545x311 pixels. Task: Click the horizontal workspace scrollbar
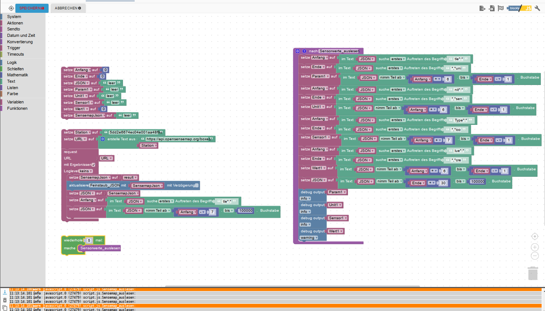(292, 287)
